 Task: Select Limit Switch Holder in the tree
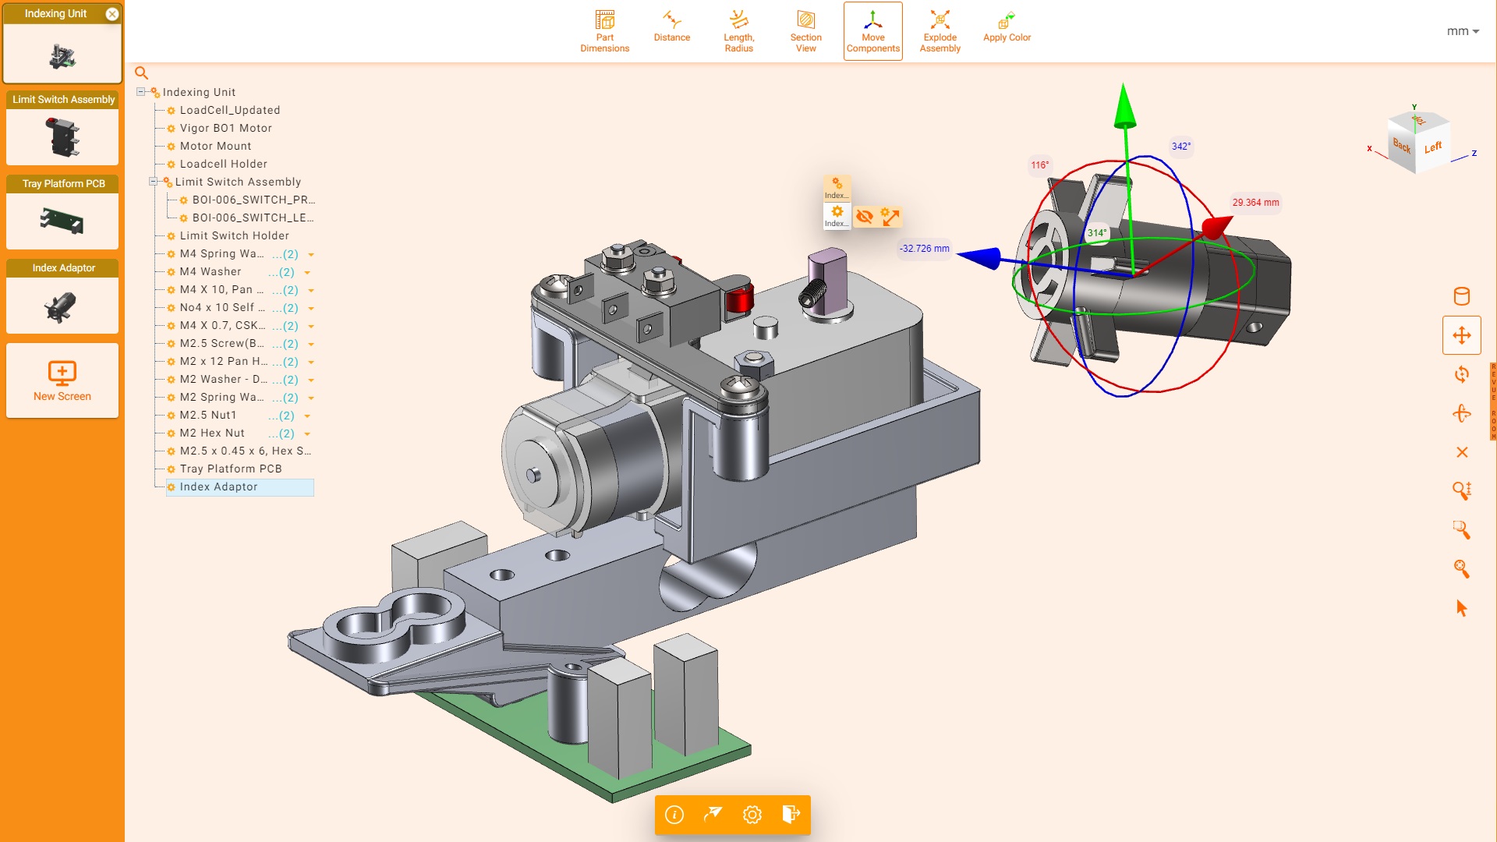pyautogui.click(x=235, y=235)
